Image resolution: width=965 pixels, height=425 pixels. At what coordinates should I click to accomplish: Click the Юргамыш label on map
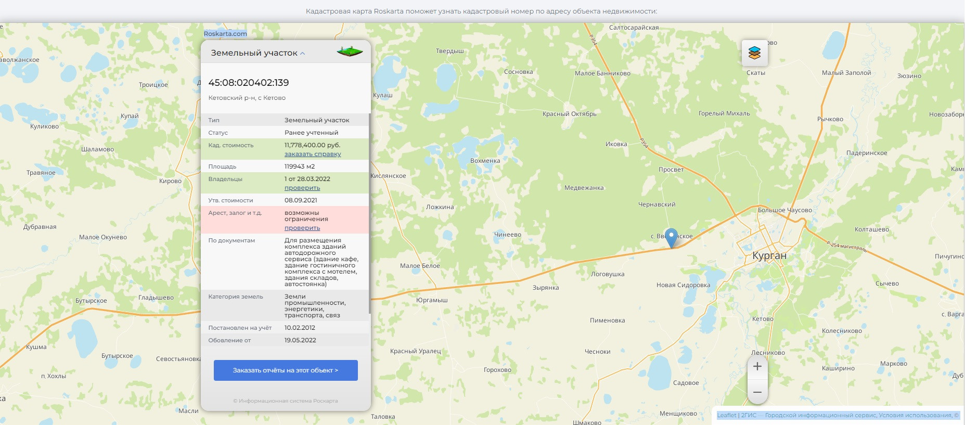click(432, 300)
